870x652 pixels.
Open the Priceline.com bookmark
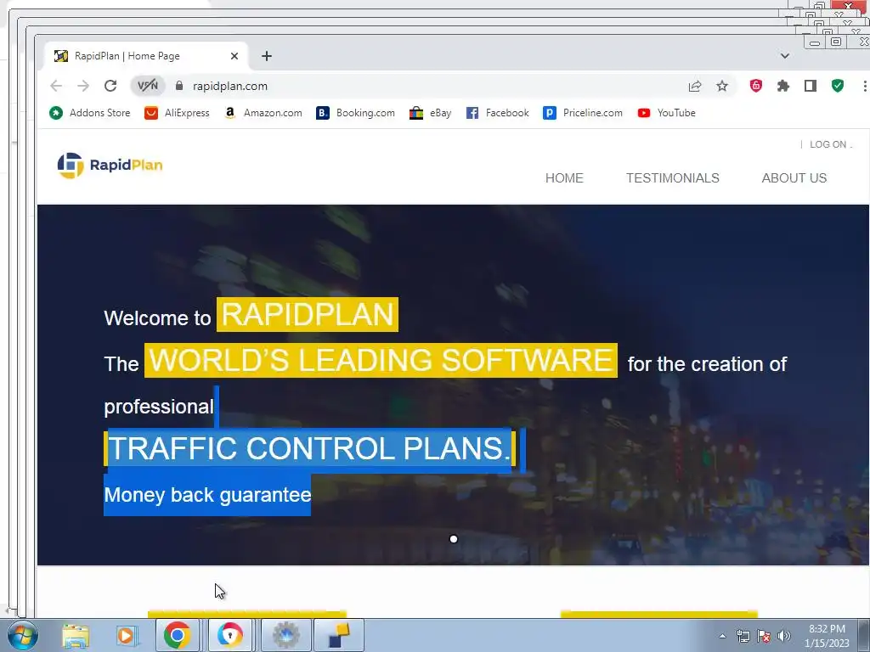click(583, 113)
